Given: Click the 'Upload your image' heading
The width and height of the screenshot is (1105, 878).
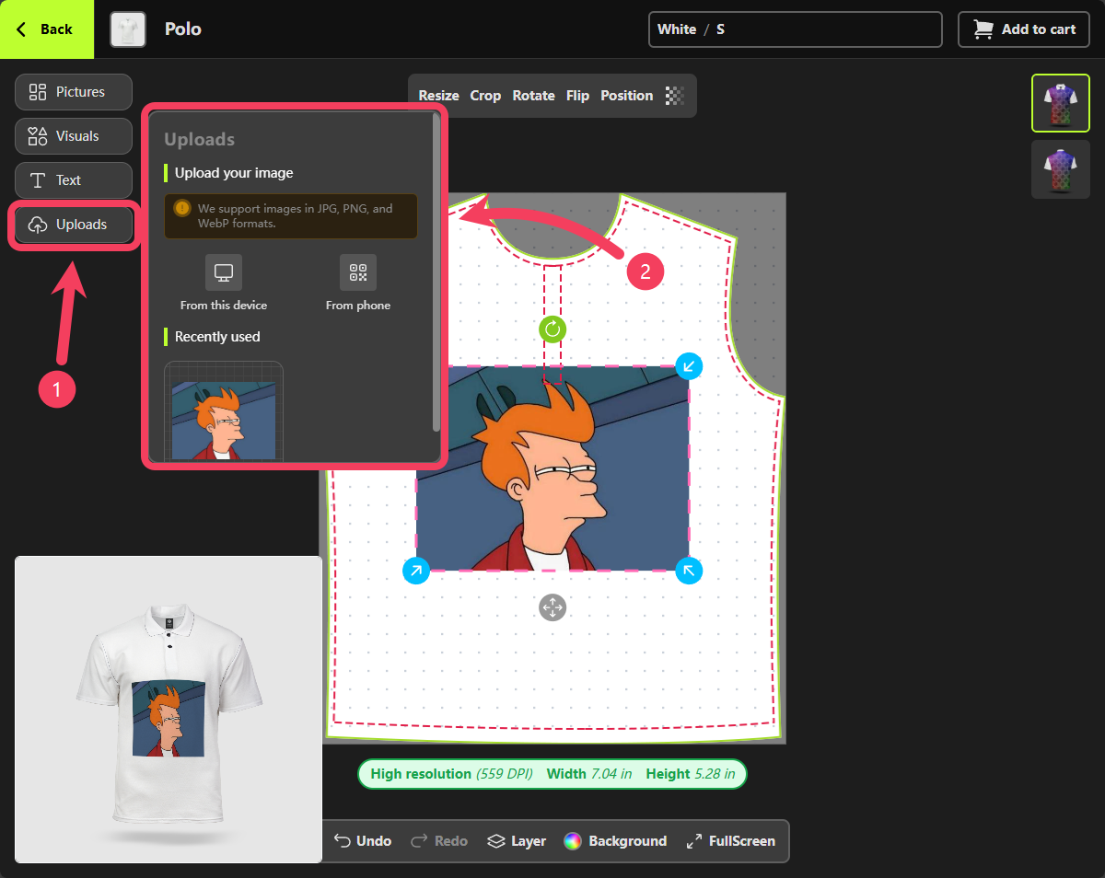Looking at the screenshot, I should click(234, 173).
